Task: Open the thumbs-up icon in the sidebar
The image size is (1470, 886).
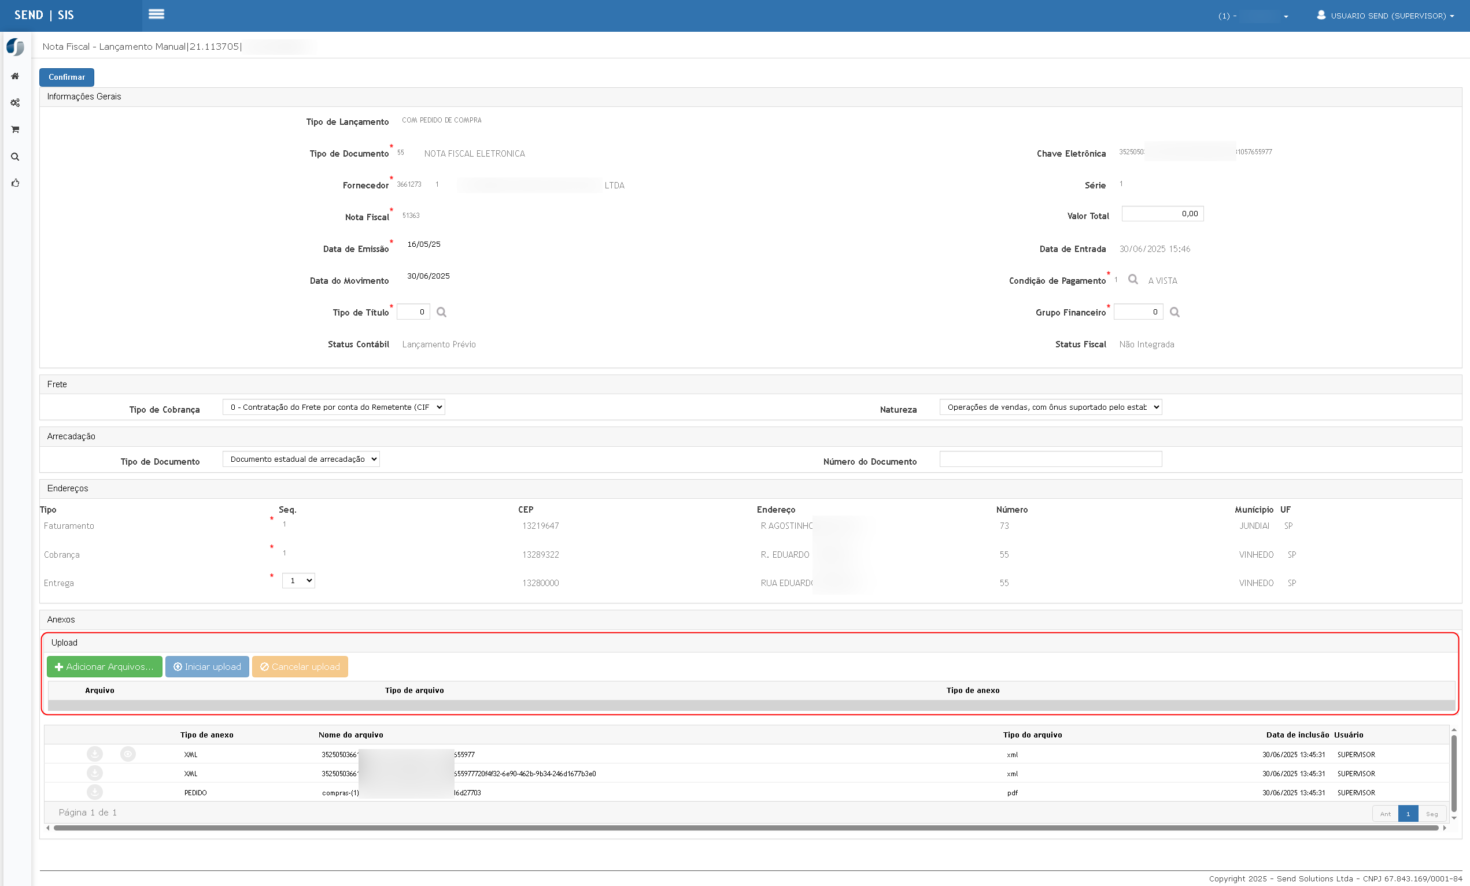Action: point(15,183)
